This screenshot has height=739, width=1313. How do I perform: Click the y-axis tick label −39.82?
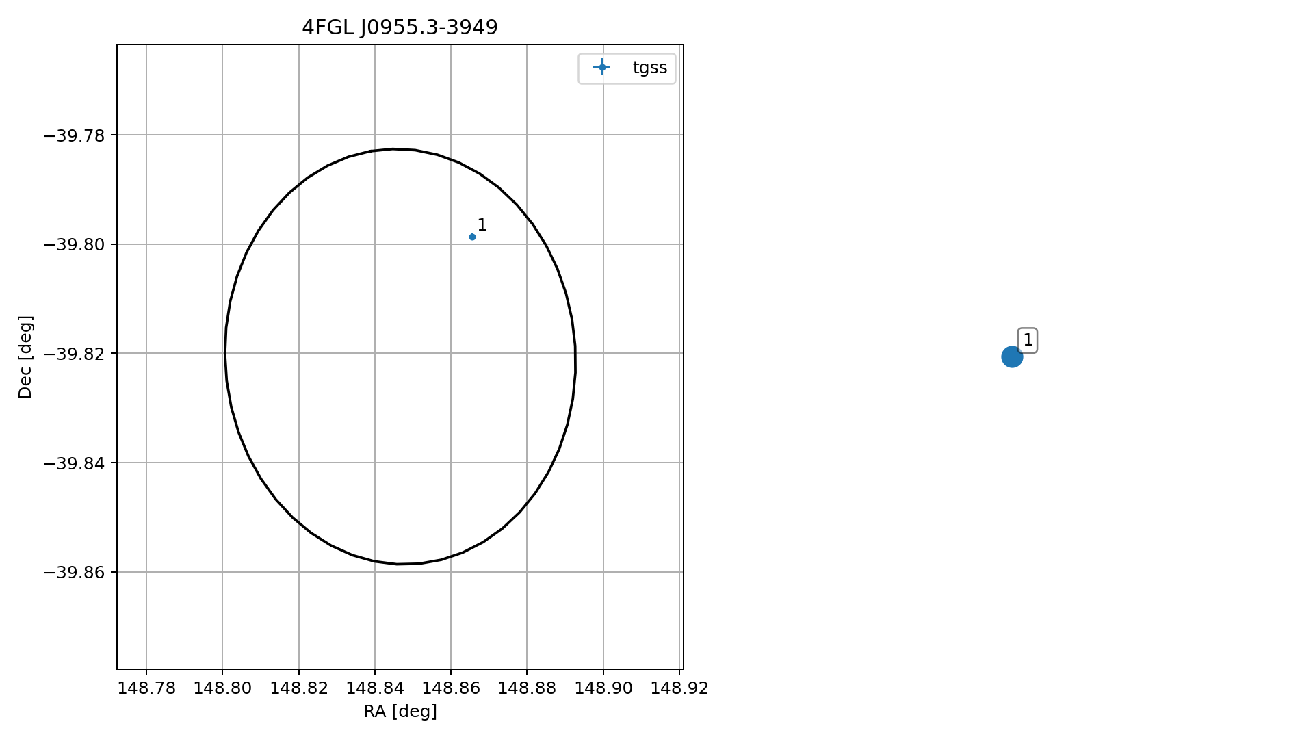tap(75, 354)
